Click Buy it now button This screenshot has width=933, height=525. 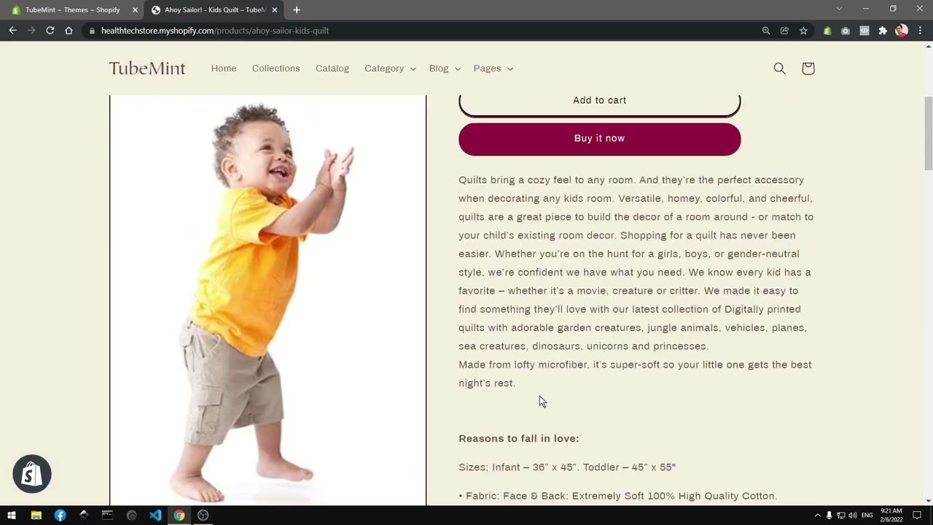coord(599,139)
